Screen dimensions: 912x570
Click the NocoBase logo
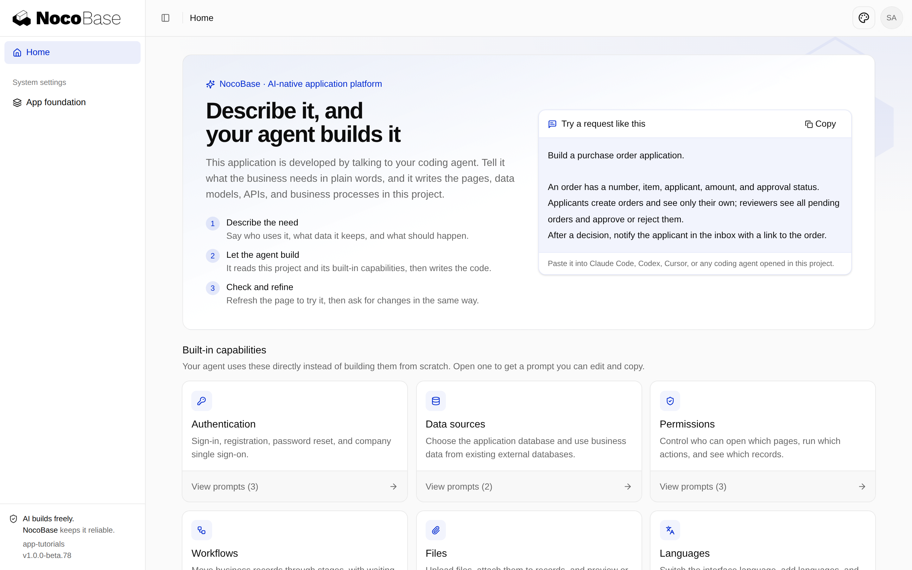67,18
